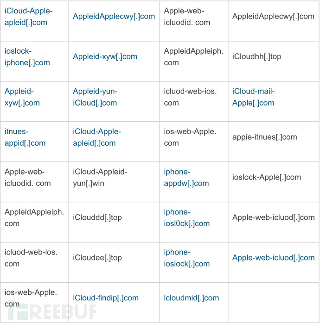Open Appleid-xyw[.]com link beside ioslock-iphone[.]com

[105, 56]
